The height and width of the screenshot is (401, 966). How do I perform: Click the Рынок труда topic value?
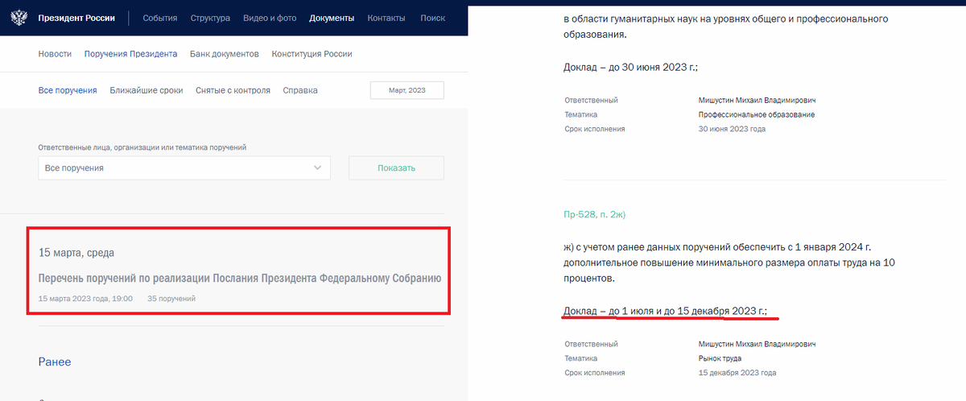point(720,358)
